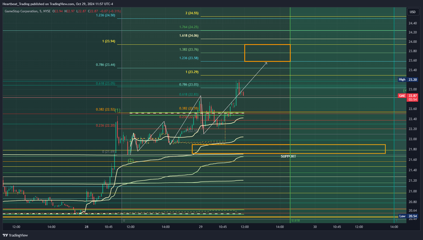
Task: Click the 21.40 price axis value
Action: coord(413,170)
